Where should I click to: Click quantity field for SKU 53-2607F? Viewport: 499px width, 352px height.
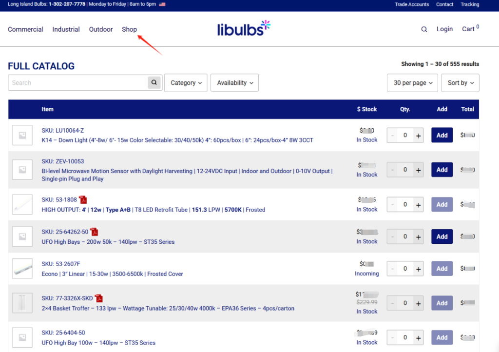(x=405, y=269)
